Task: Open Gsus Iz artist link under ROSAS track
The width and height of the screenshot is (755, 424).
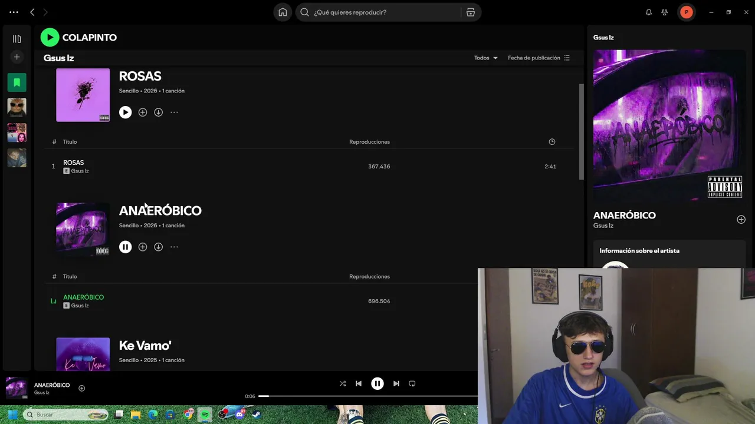Action: [80, 171]
